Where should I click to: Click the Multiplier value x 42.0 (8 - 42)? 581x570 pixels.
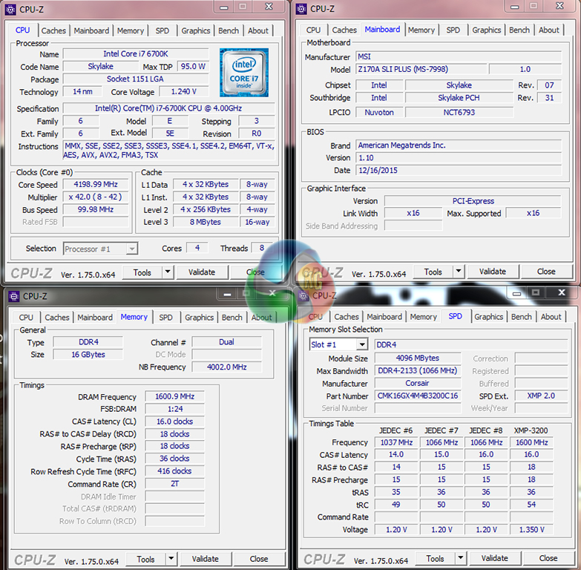(96, 197)
